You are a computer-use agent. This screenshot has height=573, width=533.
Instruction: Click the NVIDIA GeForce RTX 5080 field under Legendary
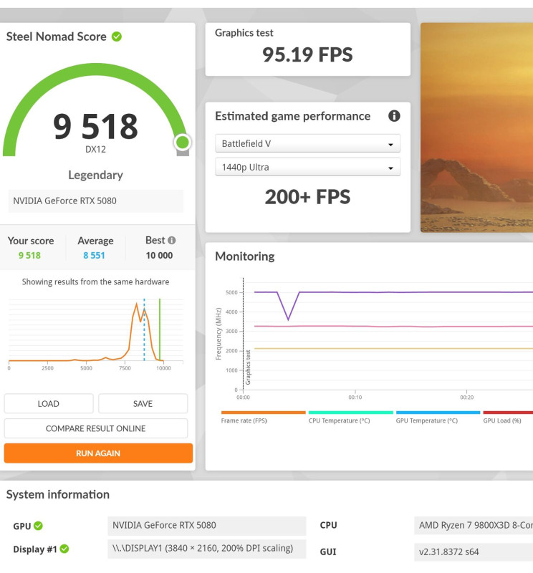[x=96, y=201]
